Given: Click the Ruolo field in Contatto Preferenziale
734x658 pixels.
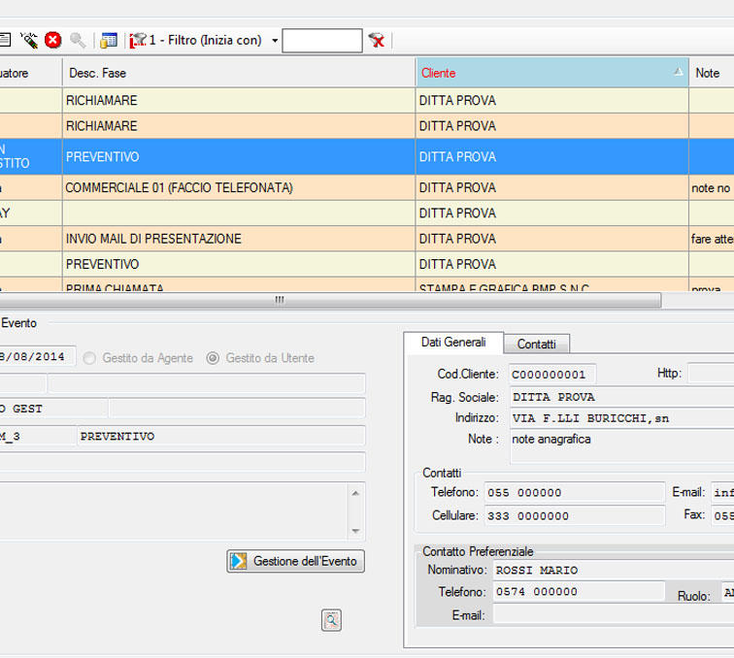Looking at the screenshot, I should 727,593.
